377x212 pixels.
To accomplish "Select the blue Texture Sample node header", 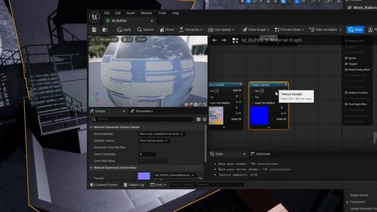I will (269, 85).
